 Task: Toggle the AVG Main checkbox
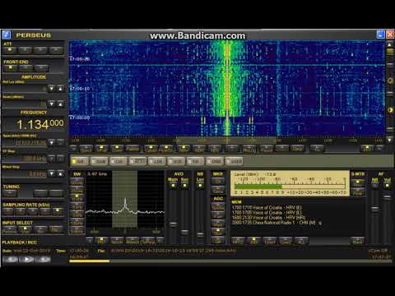[x=173, y=186]
